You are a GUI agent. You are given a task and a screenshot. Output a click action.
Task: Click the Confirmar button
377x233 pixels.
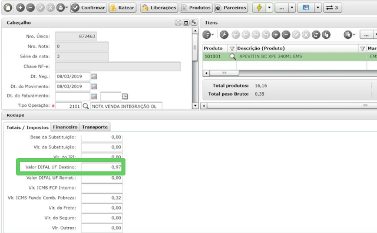pyautogui.click(x=89, y=8)
